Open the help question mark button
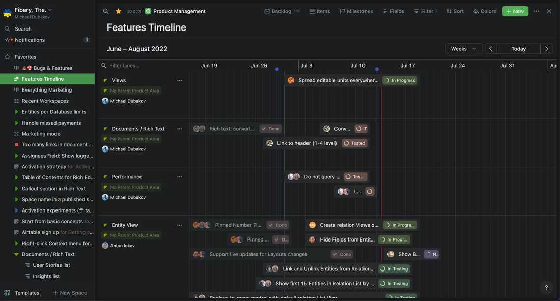This screenshot has width=560, height=301. pos(546,287)
